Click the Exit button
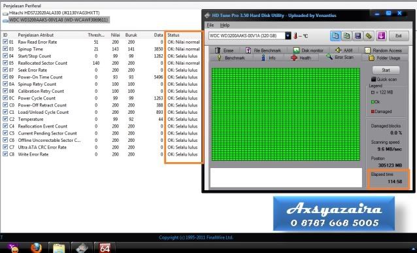This screenshot has height=253, width=417. (x=399, y=36)
